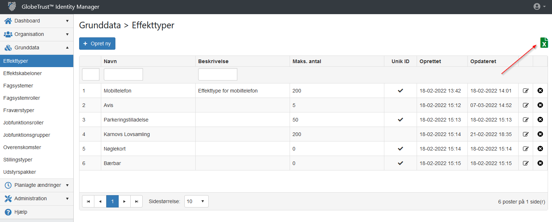Screen dimensions: 552x222
Task: Delete the Avis row
Action: (x=540, y=105)
